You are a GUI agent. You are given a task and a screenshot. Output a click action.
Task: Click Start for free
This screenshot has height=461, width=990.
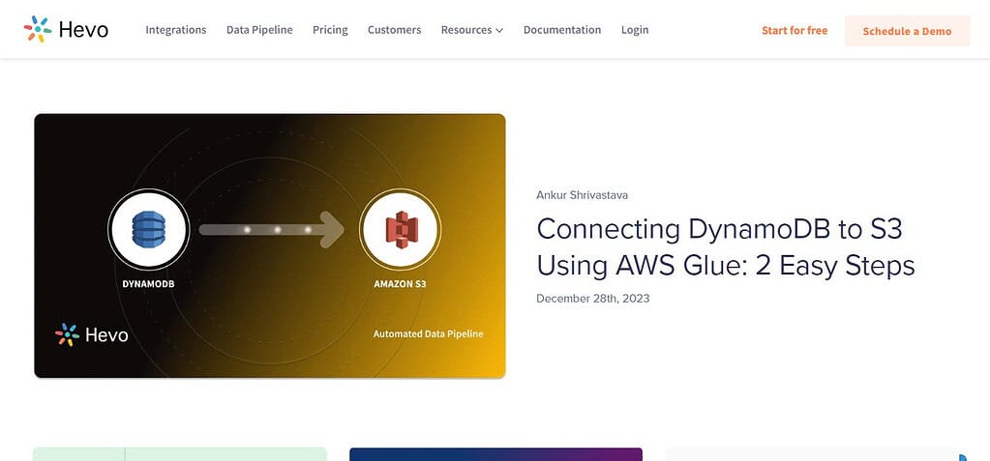point(795,30)
